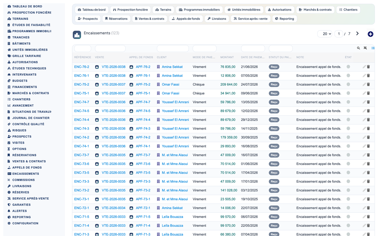Viewport: 382px width, 236px height.
Task: Open page size dropdown showing 20
Action: (x=325, y=34)
